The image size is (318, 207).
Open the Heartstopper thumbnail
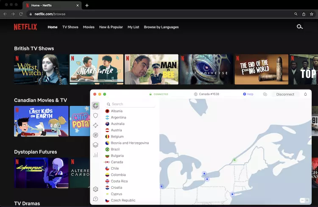tap(96, 69)
